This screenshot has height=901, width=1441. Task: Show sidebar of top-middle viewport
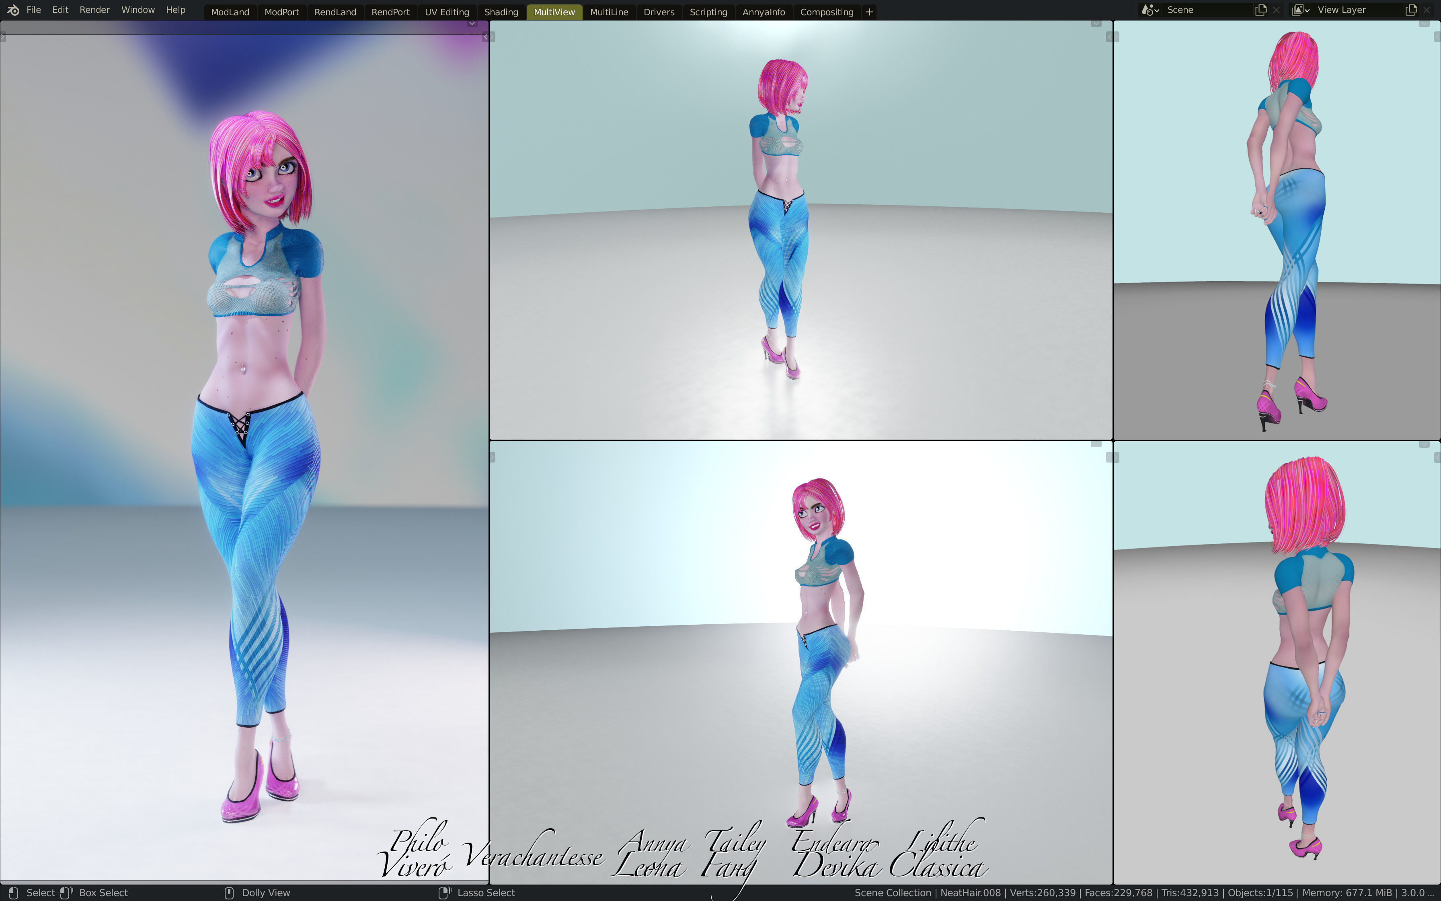(x=1109, y=37)
